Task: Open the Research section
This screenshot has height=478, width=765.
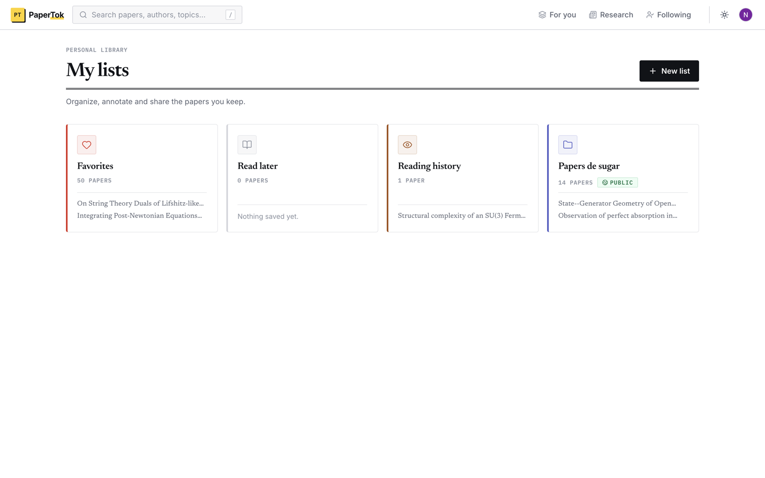Action: click(611, 15)
